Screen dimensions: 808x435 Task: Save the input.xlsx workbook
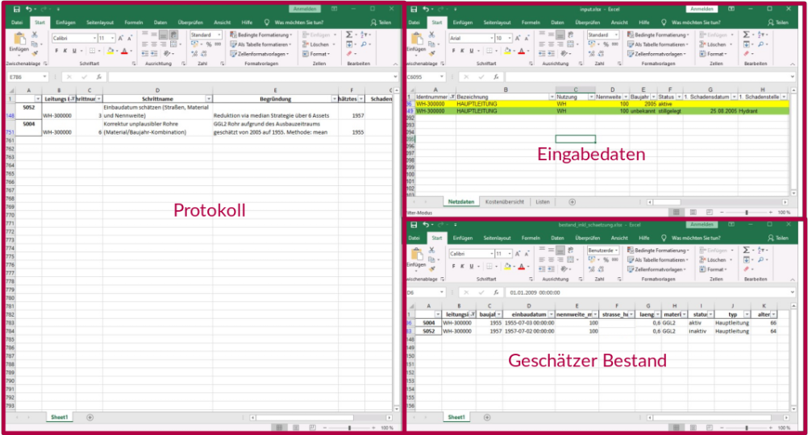pos(414,10)
